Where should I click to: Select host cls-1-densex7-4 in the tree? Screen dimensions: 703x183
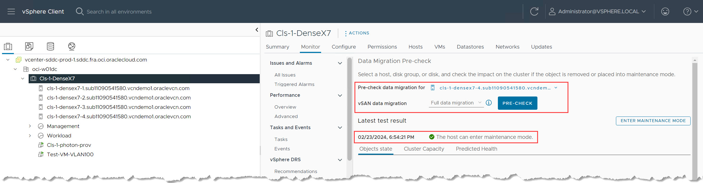point(119,117)
